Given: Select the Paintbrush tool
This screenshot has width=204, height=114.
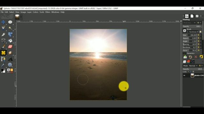Looking at the screenshot, I should pos(3,47).
